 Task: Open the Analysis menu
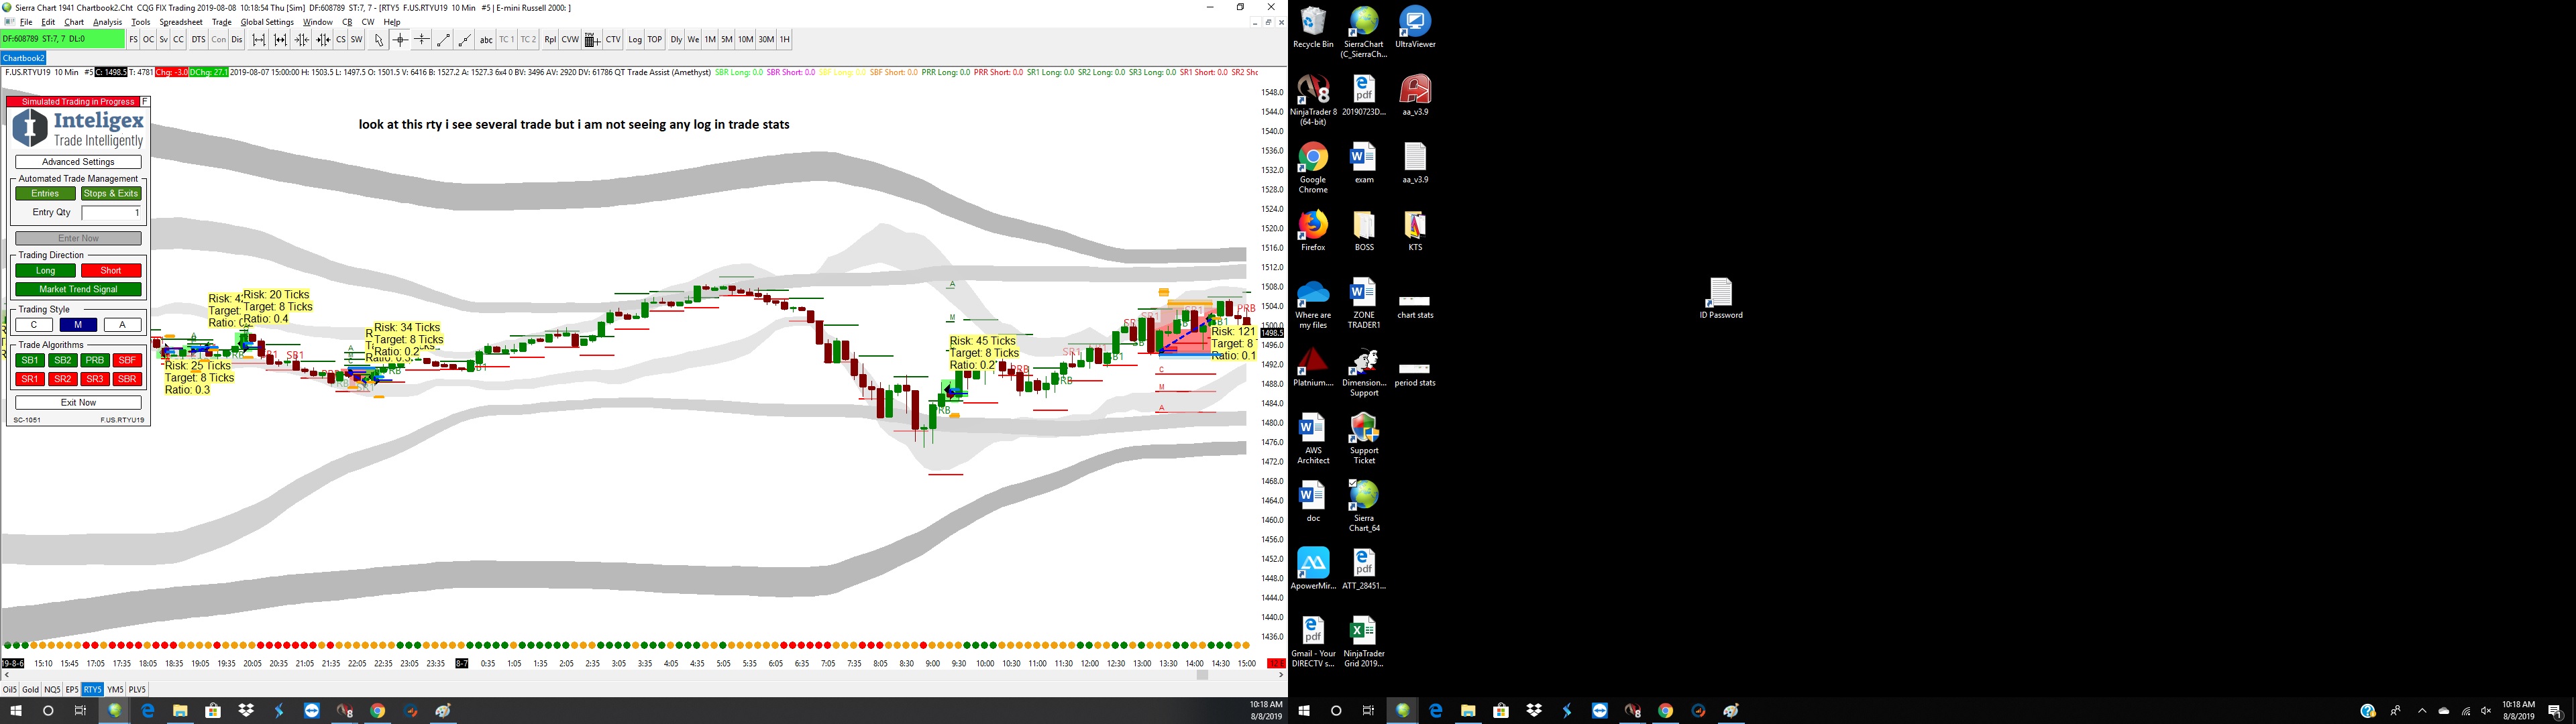(107, 22)
